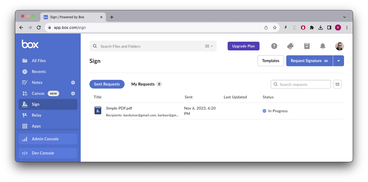Open browser downloads icon

click(x=321, y=28)
